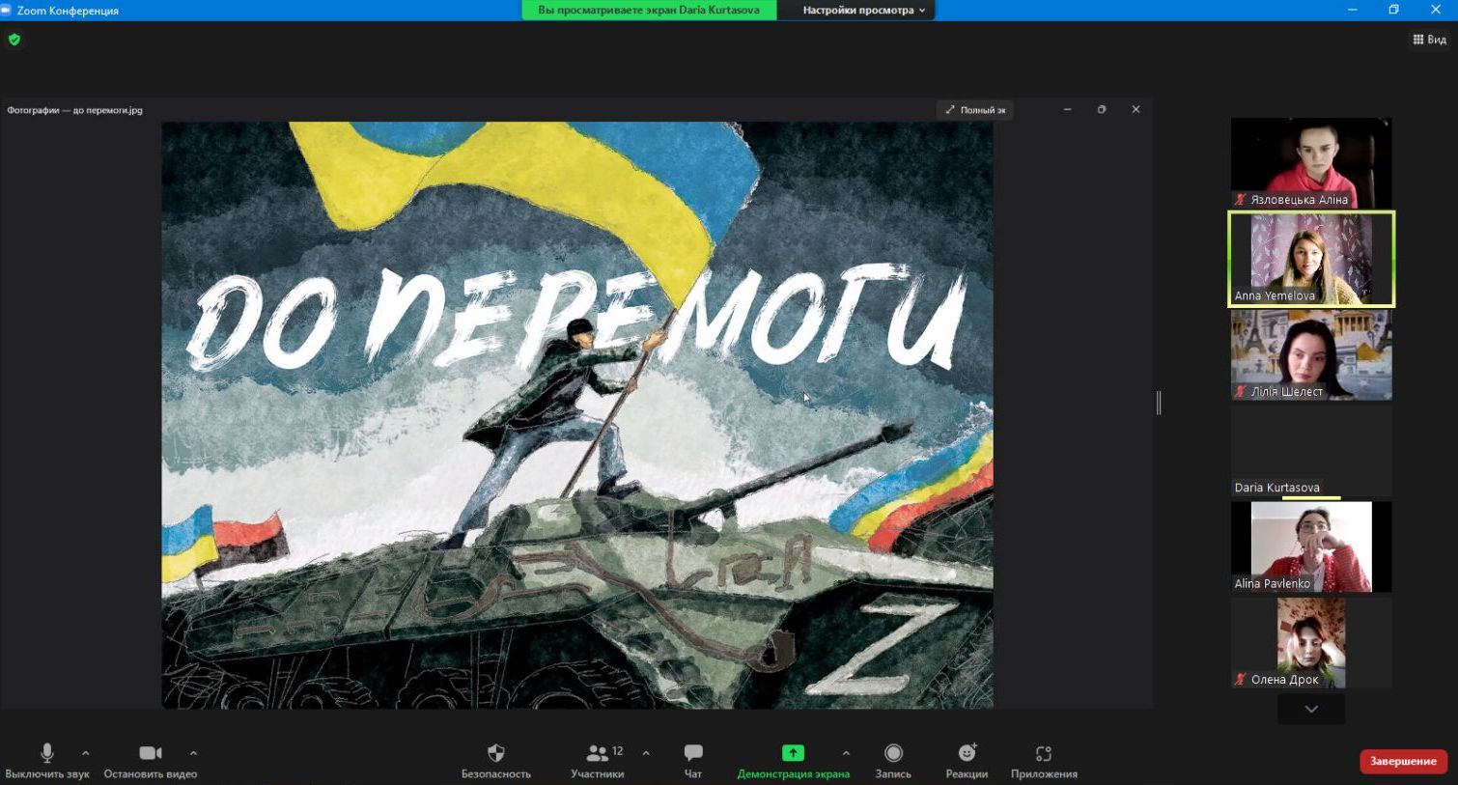The width and height of the screenshot is (1458, 785).
Task: Select Alina Pavlenko video thumbnail
Action: pyautogui.click(x=1311, y=547)
